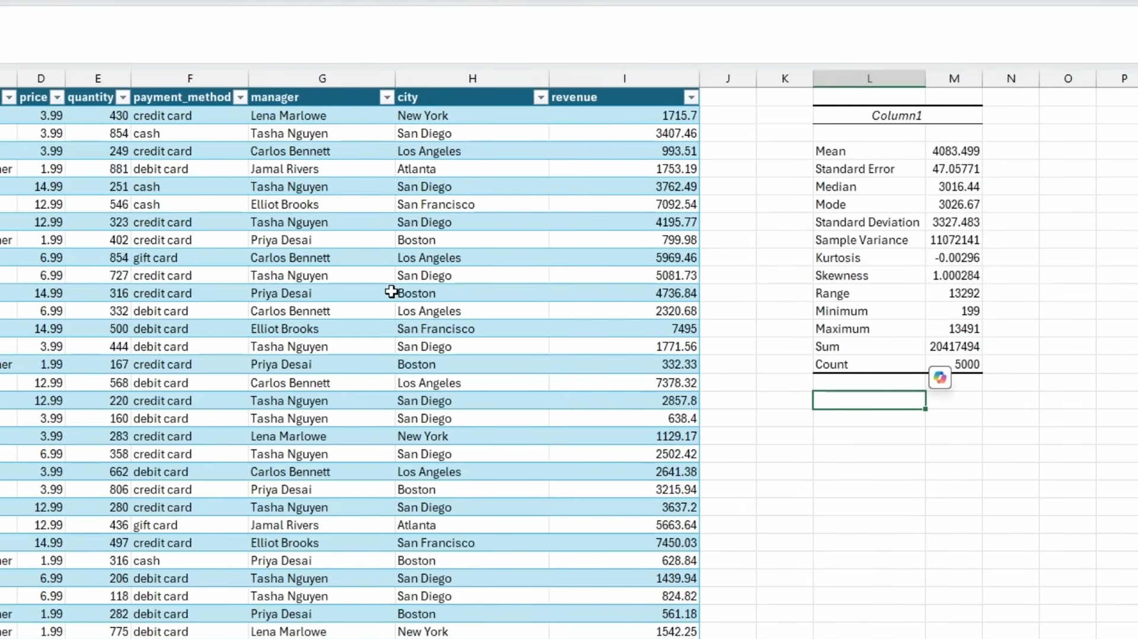Select the Standard Deviation label cell
The height and width of the screenshot is (639, 1138).
coord(869,222)
